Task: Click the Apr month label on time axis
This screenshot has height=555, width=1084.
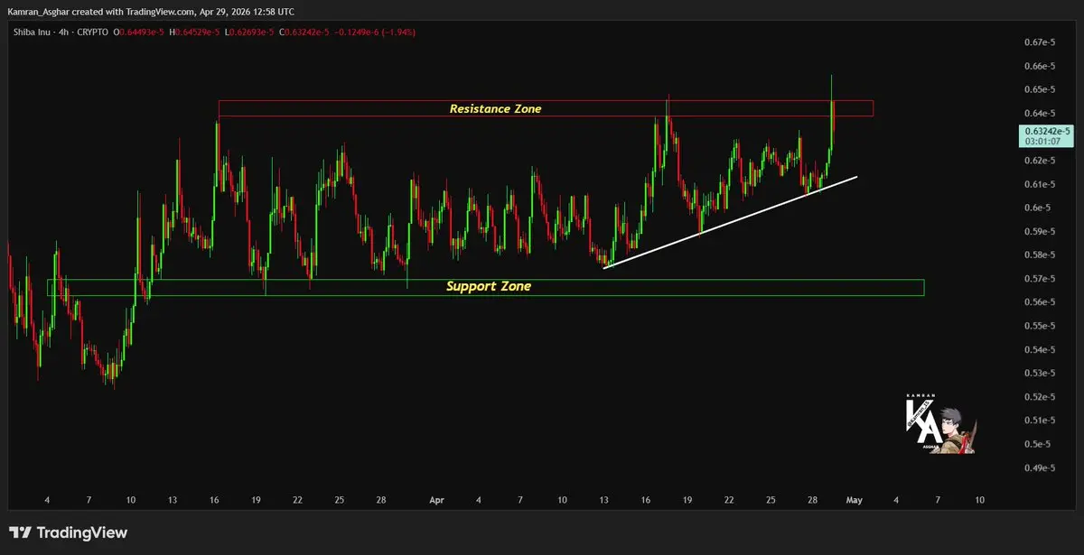Action: (437, 499)
